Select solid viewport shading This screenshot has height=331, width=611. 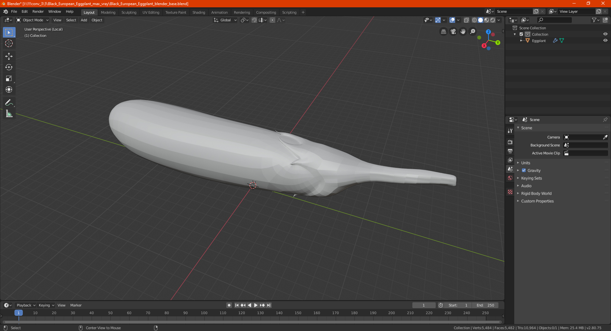pos(481,20)
